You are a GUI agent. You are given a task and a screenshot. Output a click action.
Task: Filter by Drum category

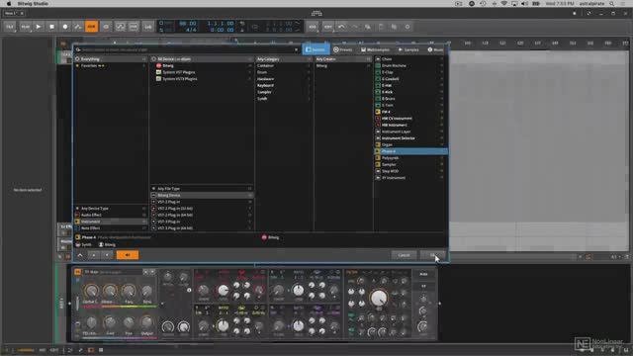(x=284, y=72)
